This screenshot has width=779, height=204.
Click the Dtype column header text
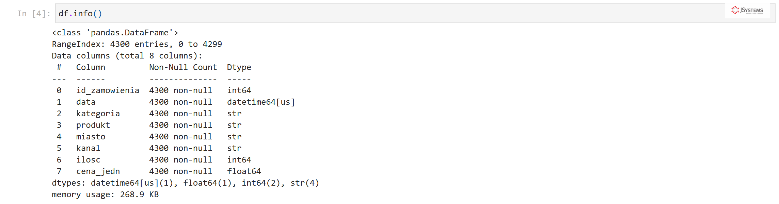239,67
